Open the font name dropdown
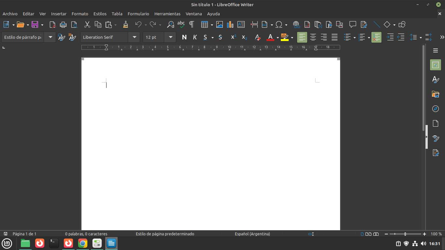445x250 pixels. (x=134, y=37)
